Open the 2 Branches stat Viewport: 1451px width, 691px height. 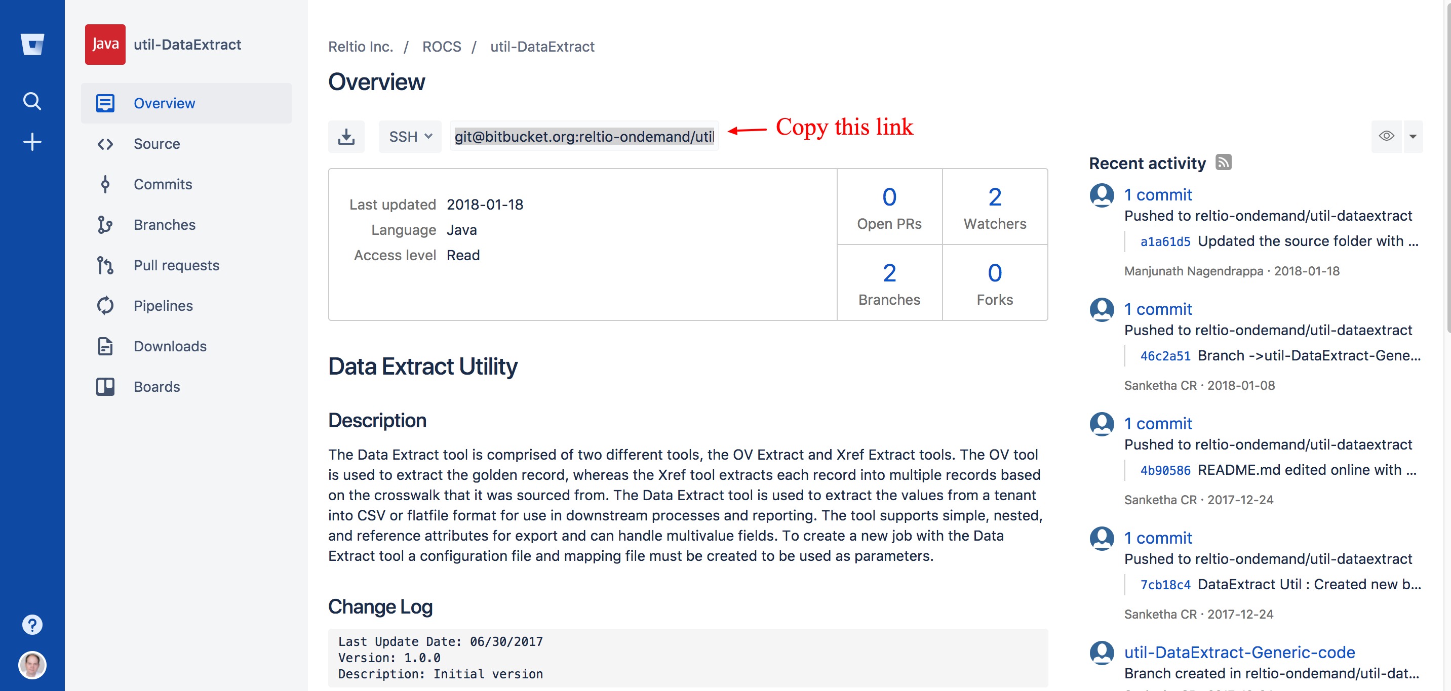(x=889, y=282)
